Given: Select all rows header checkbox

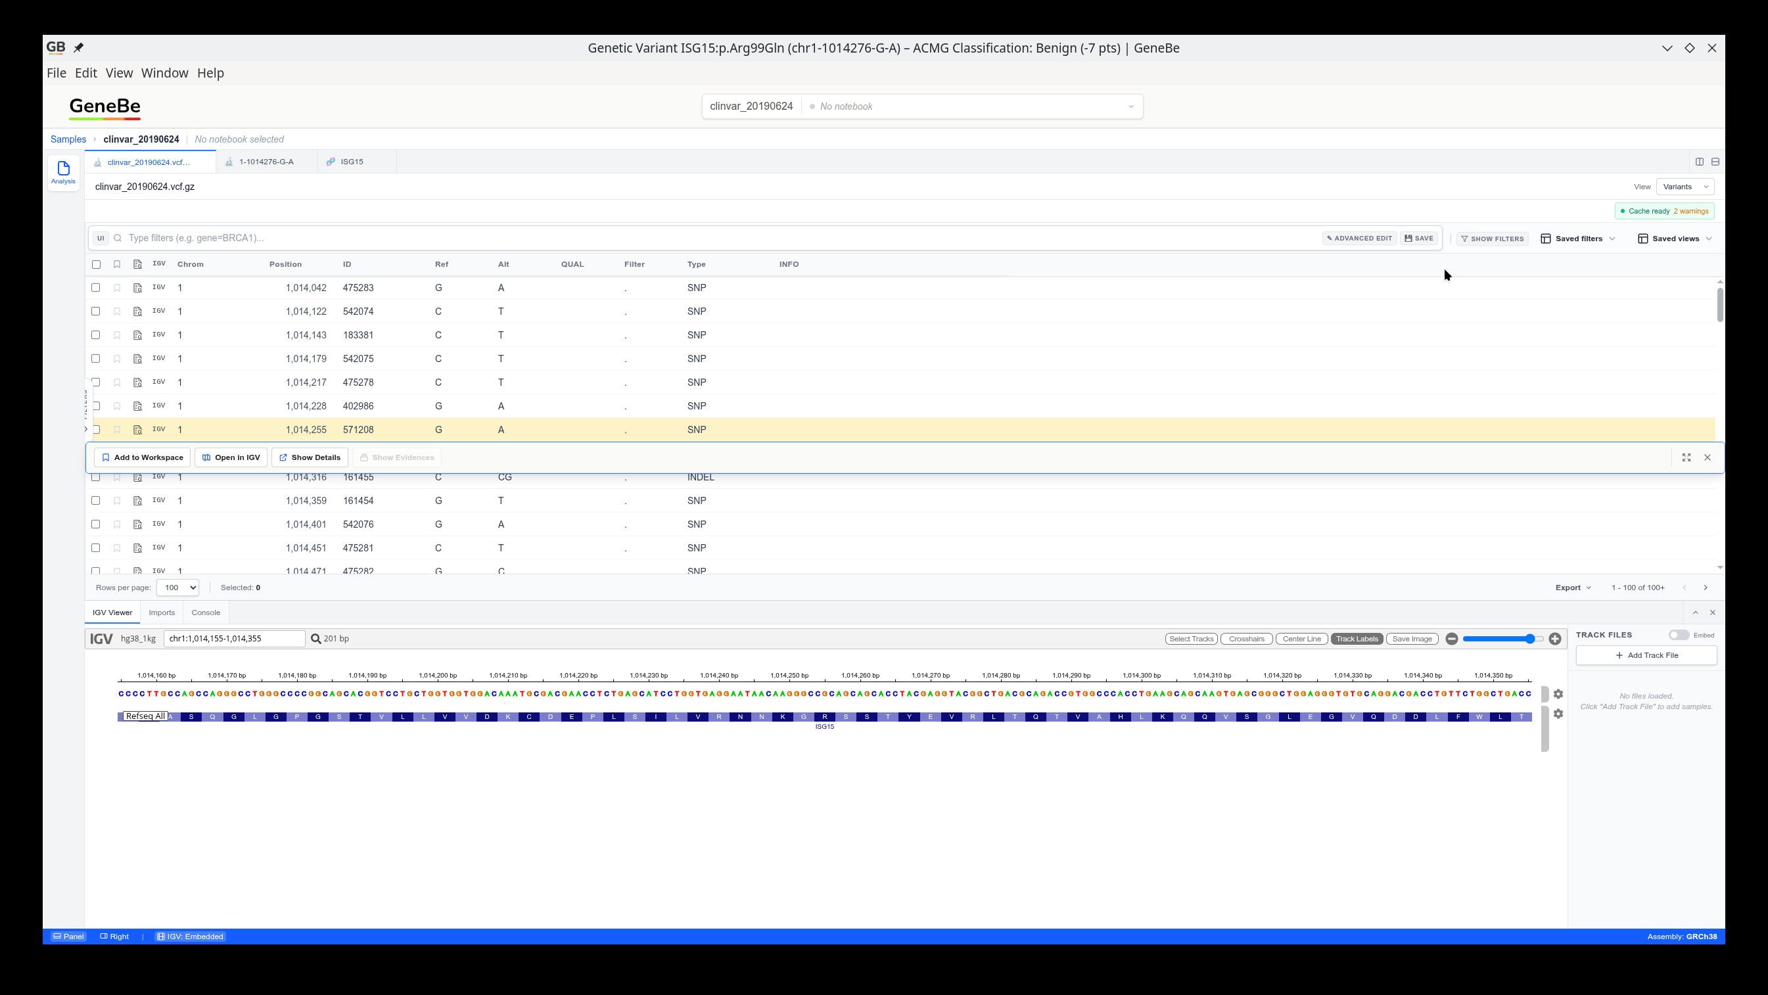Looking at the screenshot, I should point(96,265).
